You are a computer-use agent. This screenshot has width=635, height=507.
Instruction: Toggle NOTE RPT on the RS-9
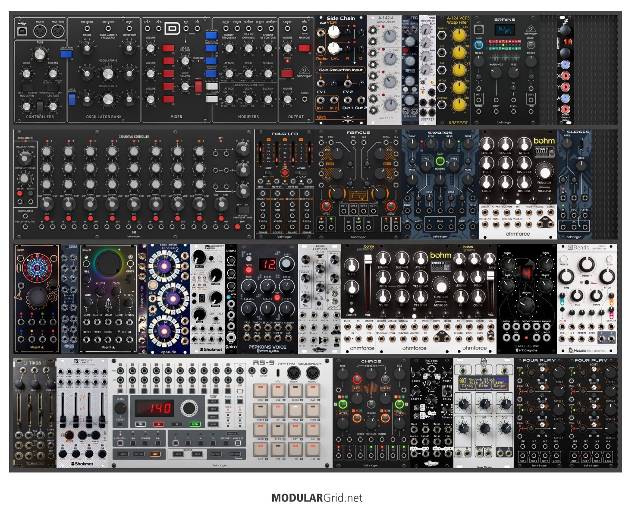pyautogui.click(x=237, y=443)
